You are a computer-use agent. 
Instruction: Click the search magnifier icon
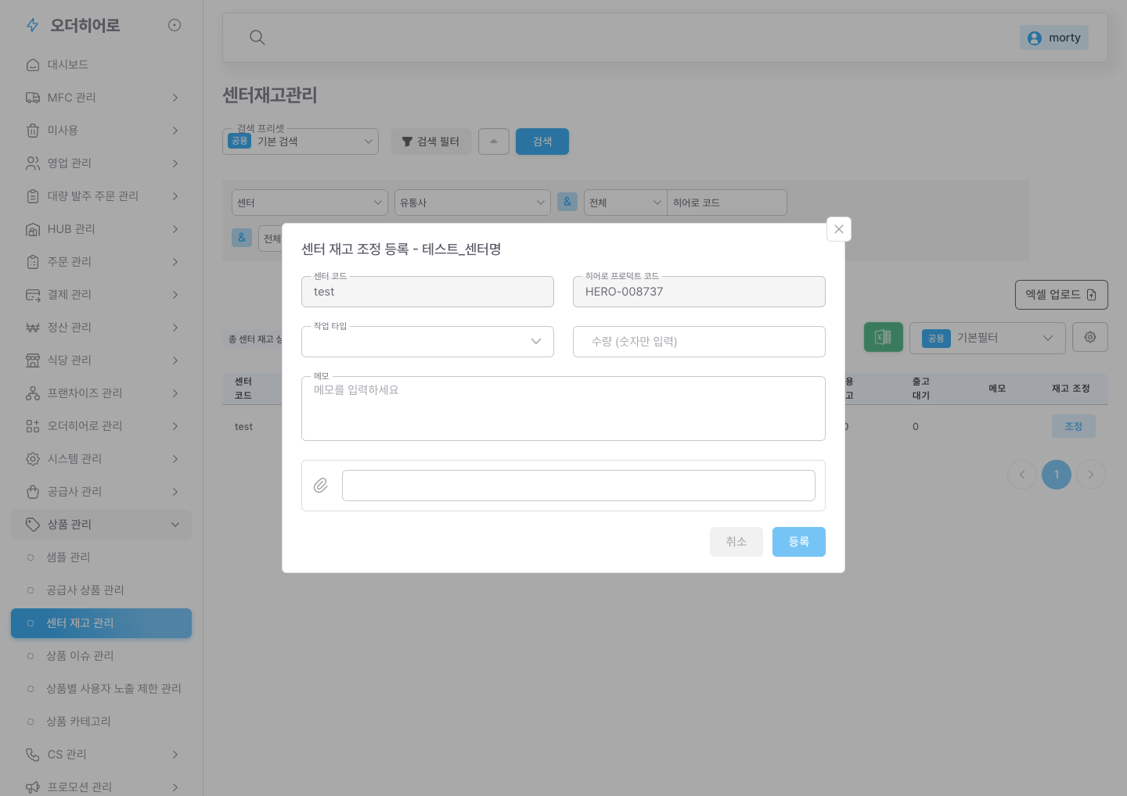(257, 38)
